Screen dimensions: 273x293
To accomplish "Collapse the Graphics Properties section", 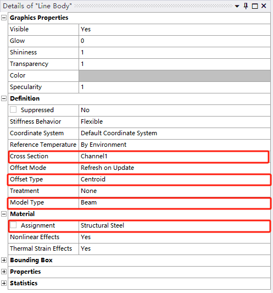I will coord(4,18).
